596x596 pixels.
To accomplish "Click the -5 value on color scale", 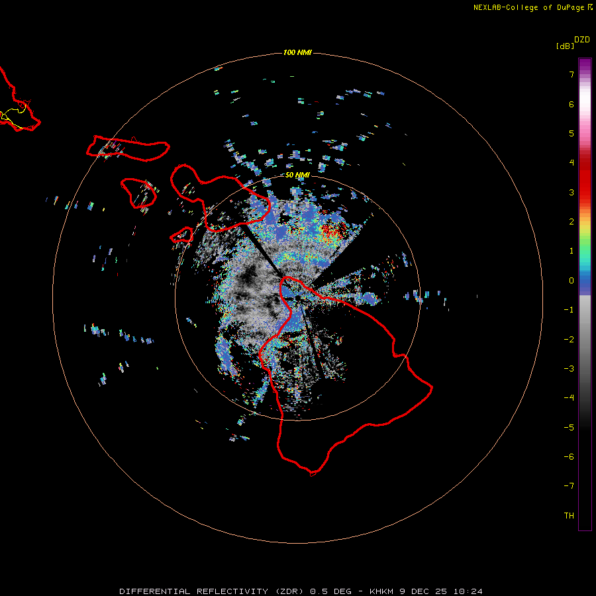I will 569,428.
